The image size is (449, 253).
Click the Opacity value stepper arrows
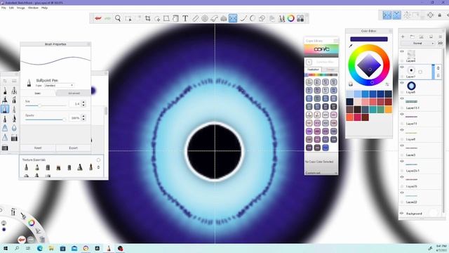83,117
